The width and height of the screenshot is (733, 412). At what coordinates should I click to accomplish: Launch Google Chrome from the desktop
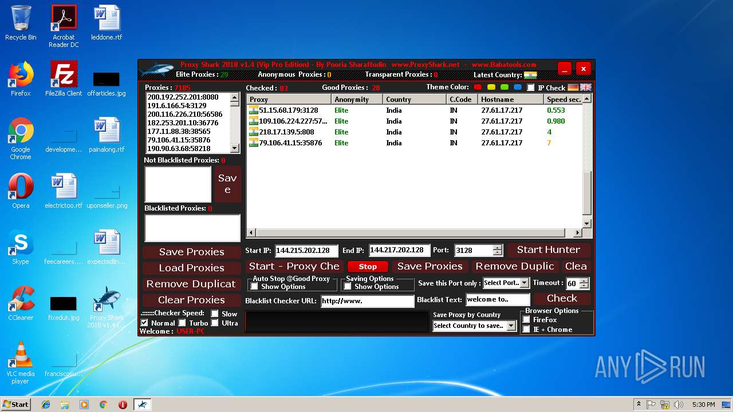[21, 139]
